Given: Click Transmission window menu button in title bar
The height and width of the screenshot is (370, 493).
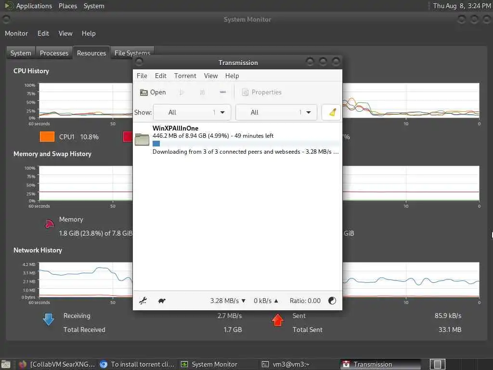Looking at the screenshot, I should (x=139, y=62).
